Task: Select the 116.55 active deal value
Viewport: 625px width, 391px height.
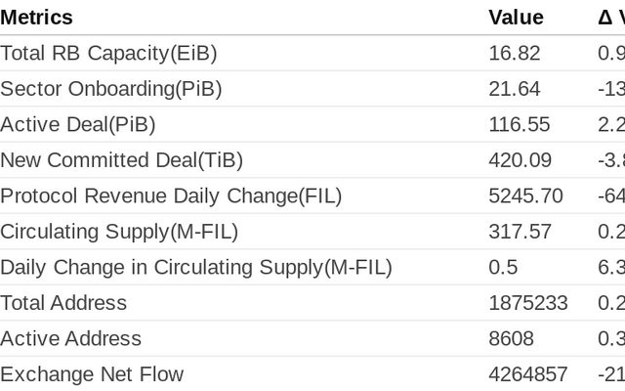Action: tap(519, 124)
